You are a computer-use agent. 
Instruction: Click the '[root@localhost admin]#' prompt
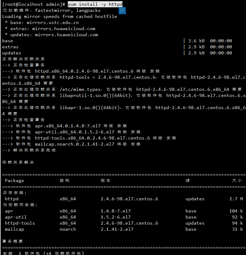click(34, 4)
